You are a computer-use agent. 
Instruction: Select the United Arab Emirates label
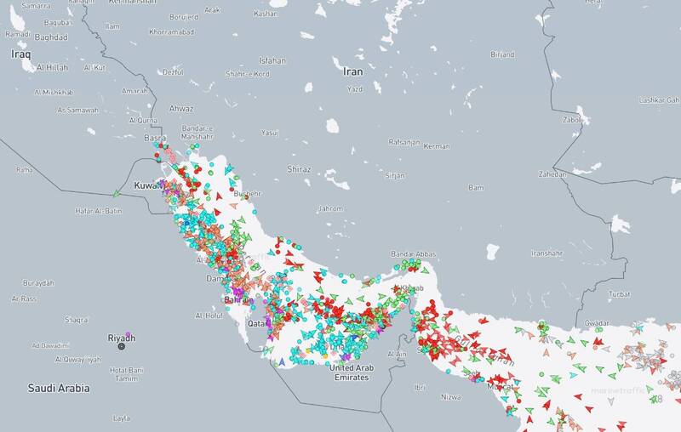[352, 372]
